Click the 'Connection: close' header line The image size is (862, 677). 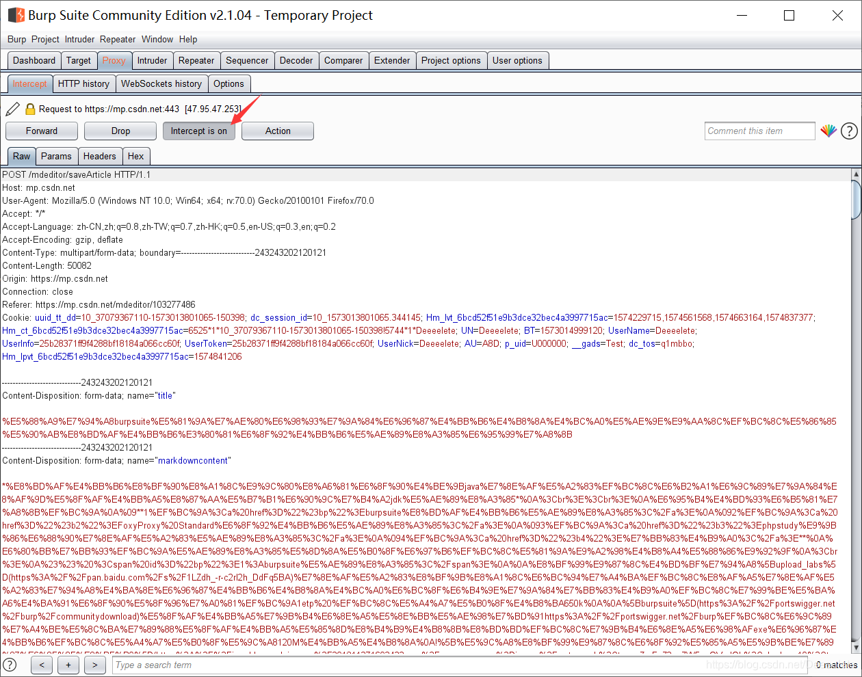[38, 291]
